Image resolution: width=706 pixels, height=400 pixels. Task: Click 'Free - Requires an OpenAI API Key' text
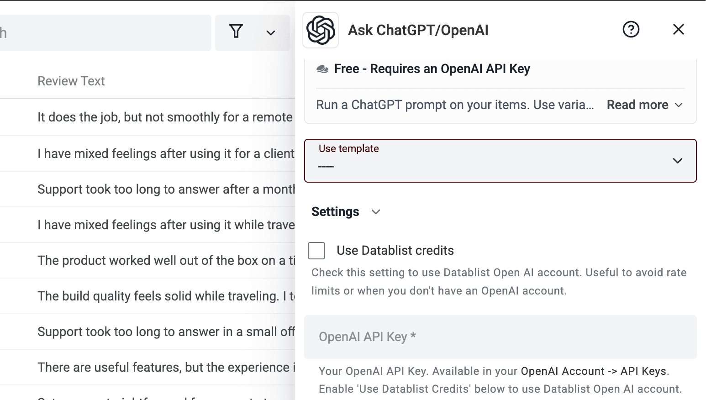click(432, 69)
